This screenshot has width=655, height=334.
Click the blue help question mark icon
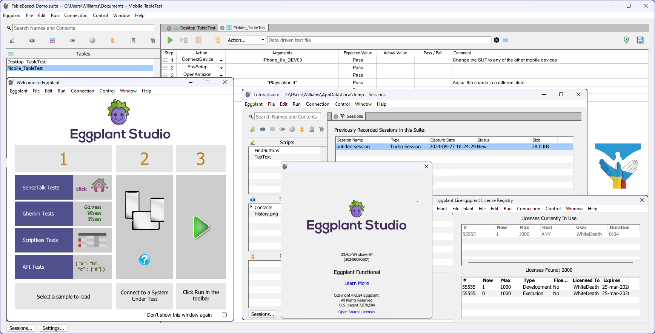[x=145, y=260]
